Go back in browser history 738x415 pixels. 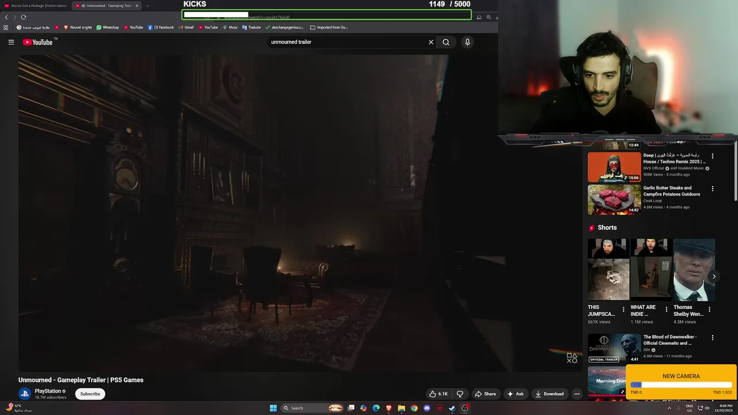6,17
